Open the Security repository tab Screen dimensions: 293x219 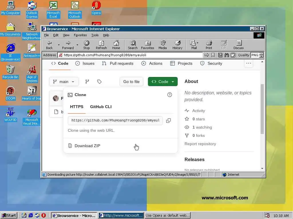(x=211, y=63)
